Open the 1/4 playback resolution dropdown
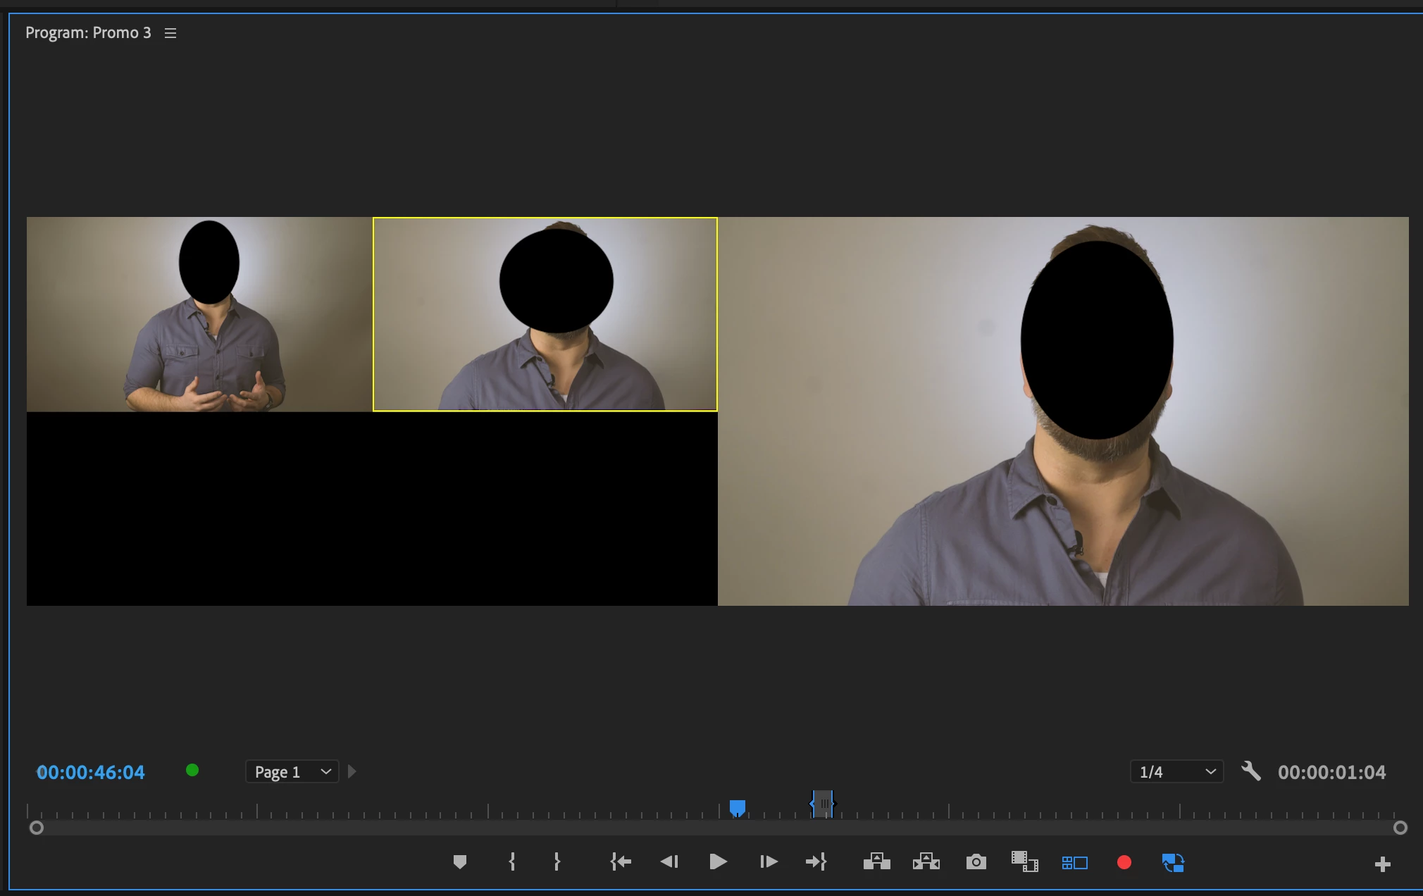 click(1176, 772)
